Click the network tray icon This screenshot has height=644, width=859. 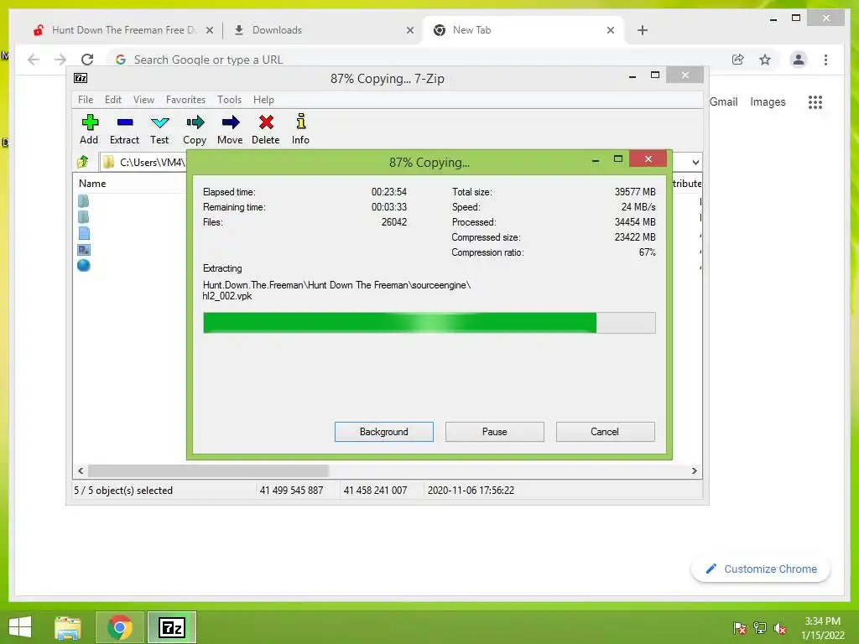[x=760, y=628]
